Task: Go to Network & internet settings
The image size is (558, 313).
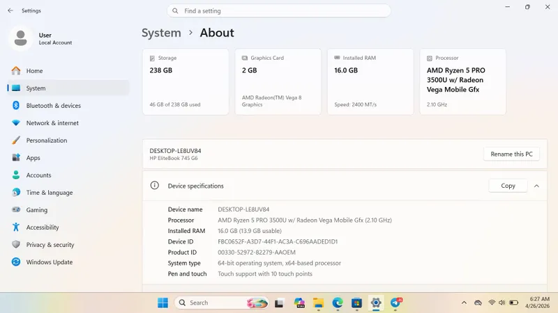Action: coord(68,123)
